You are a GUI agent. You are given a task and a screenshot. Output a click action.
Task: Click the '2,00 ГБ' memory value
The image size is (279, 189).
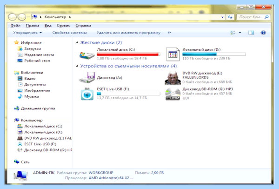[x=158, y=173]
